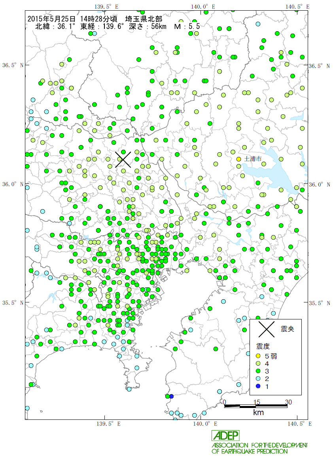333x457 pixels.
Task: Click the 土浦市 city label
Action: [x=253, y=159]
